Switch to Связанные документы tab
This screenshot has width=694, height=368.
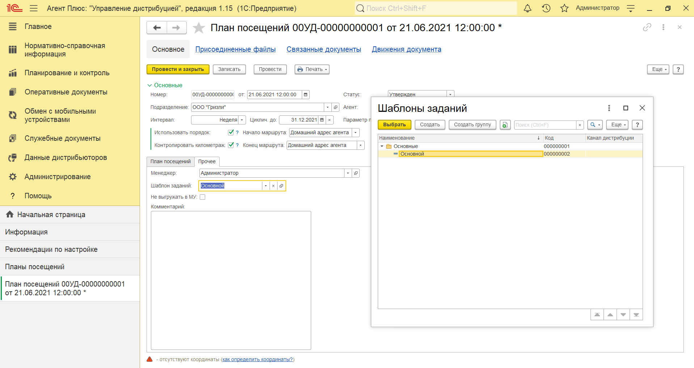(x=324, y=49)
